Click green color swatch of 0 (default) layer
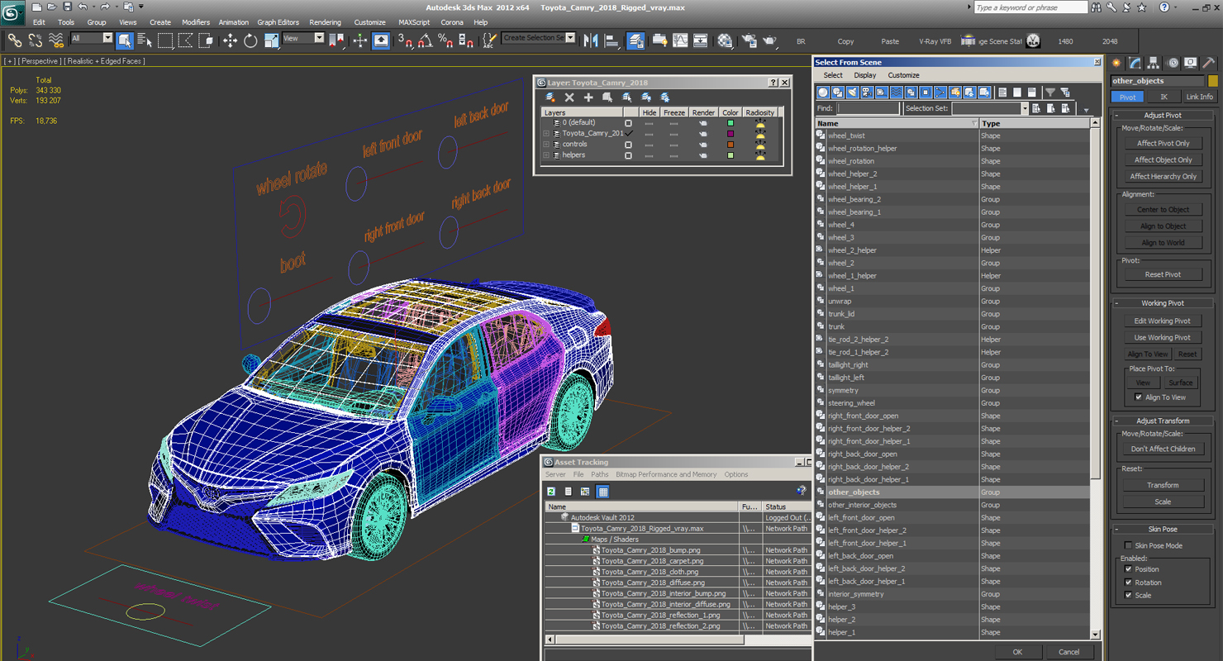 tap(730, 123)
